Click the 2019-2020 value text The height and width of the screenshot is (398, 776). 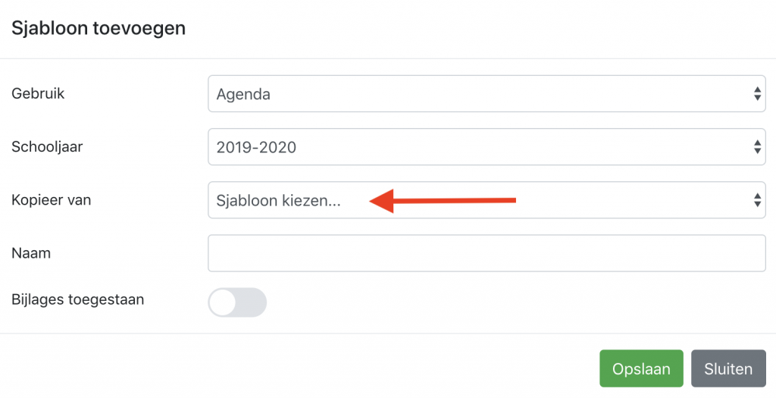[256, 148]
